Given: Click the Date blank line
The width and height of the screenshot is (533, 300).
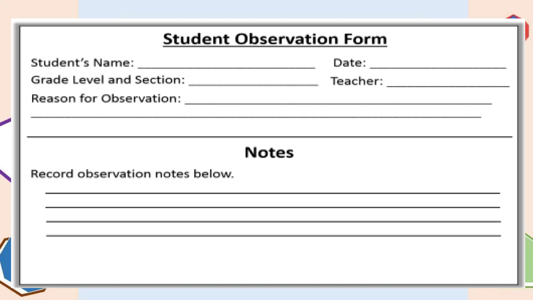Looking at the screenshot, I should (x=438, y=67).
